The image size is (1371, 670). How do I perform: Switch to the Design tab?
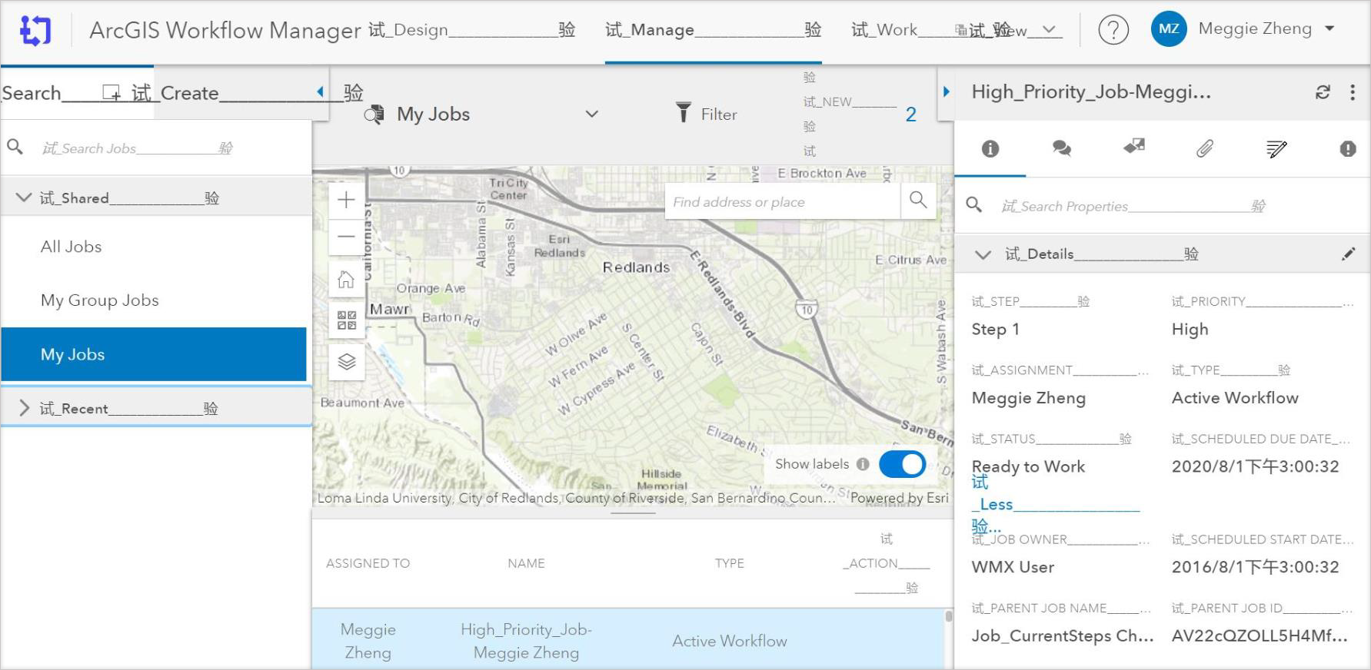pos(471,30)
